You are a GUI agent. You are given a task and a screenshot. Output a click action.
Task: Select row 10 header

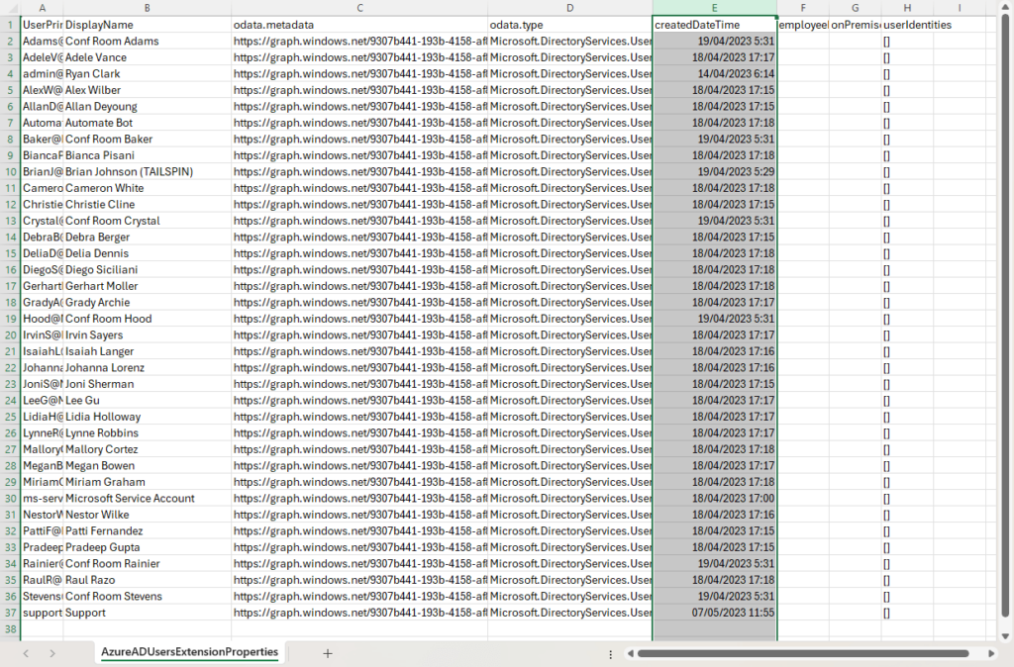[10, 172]
